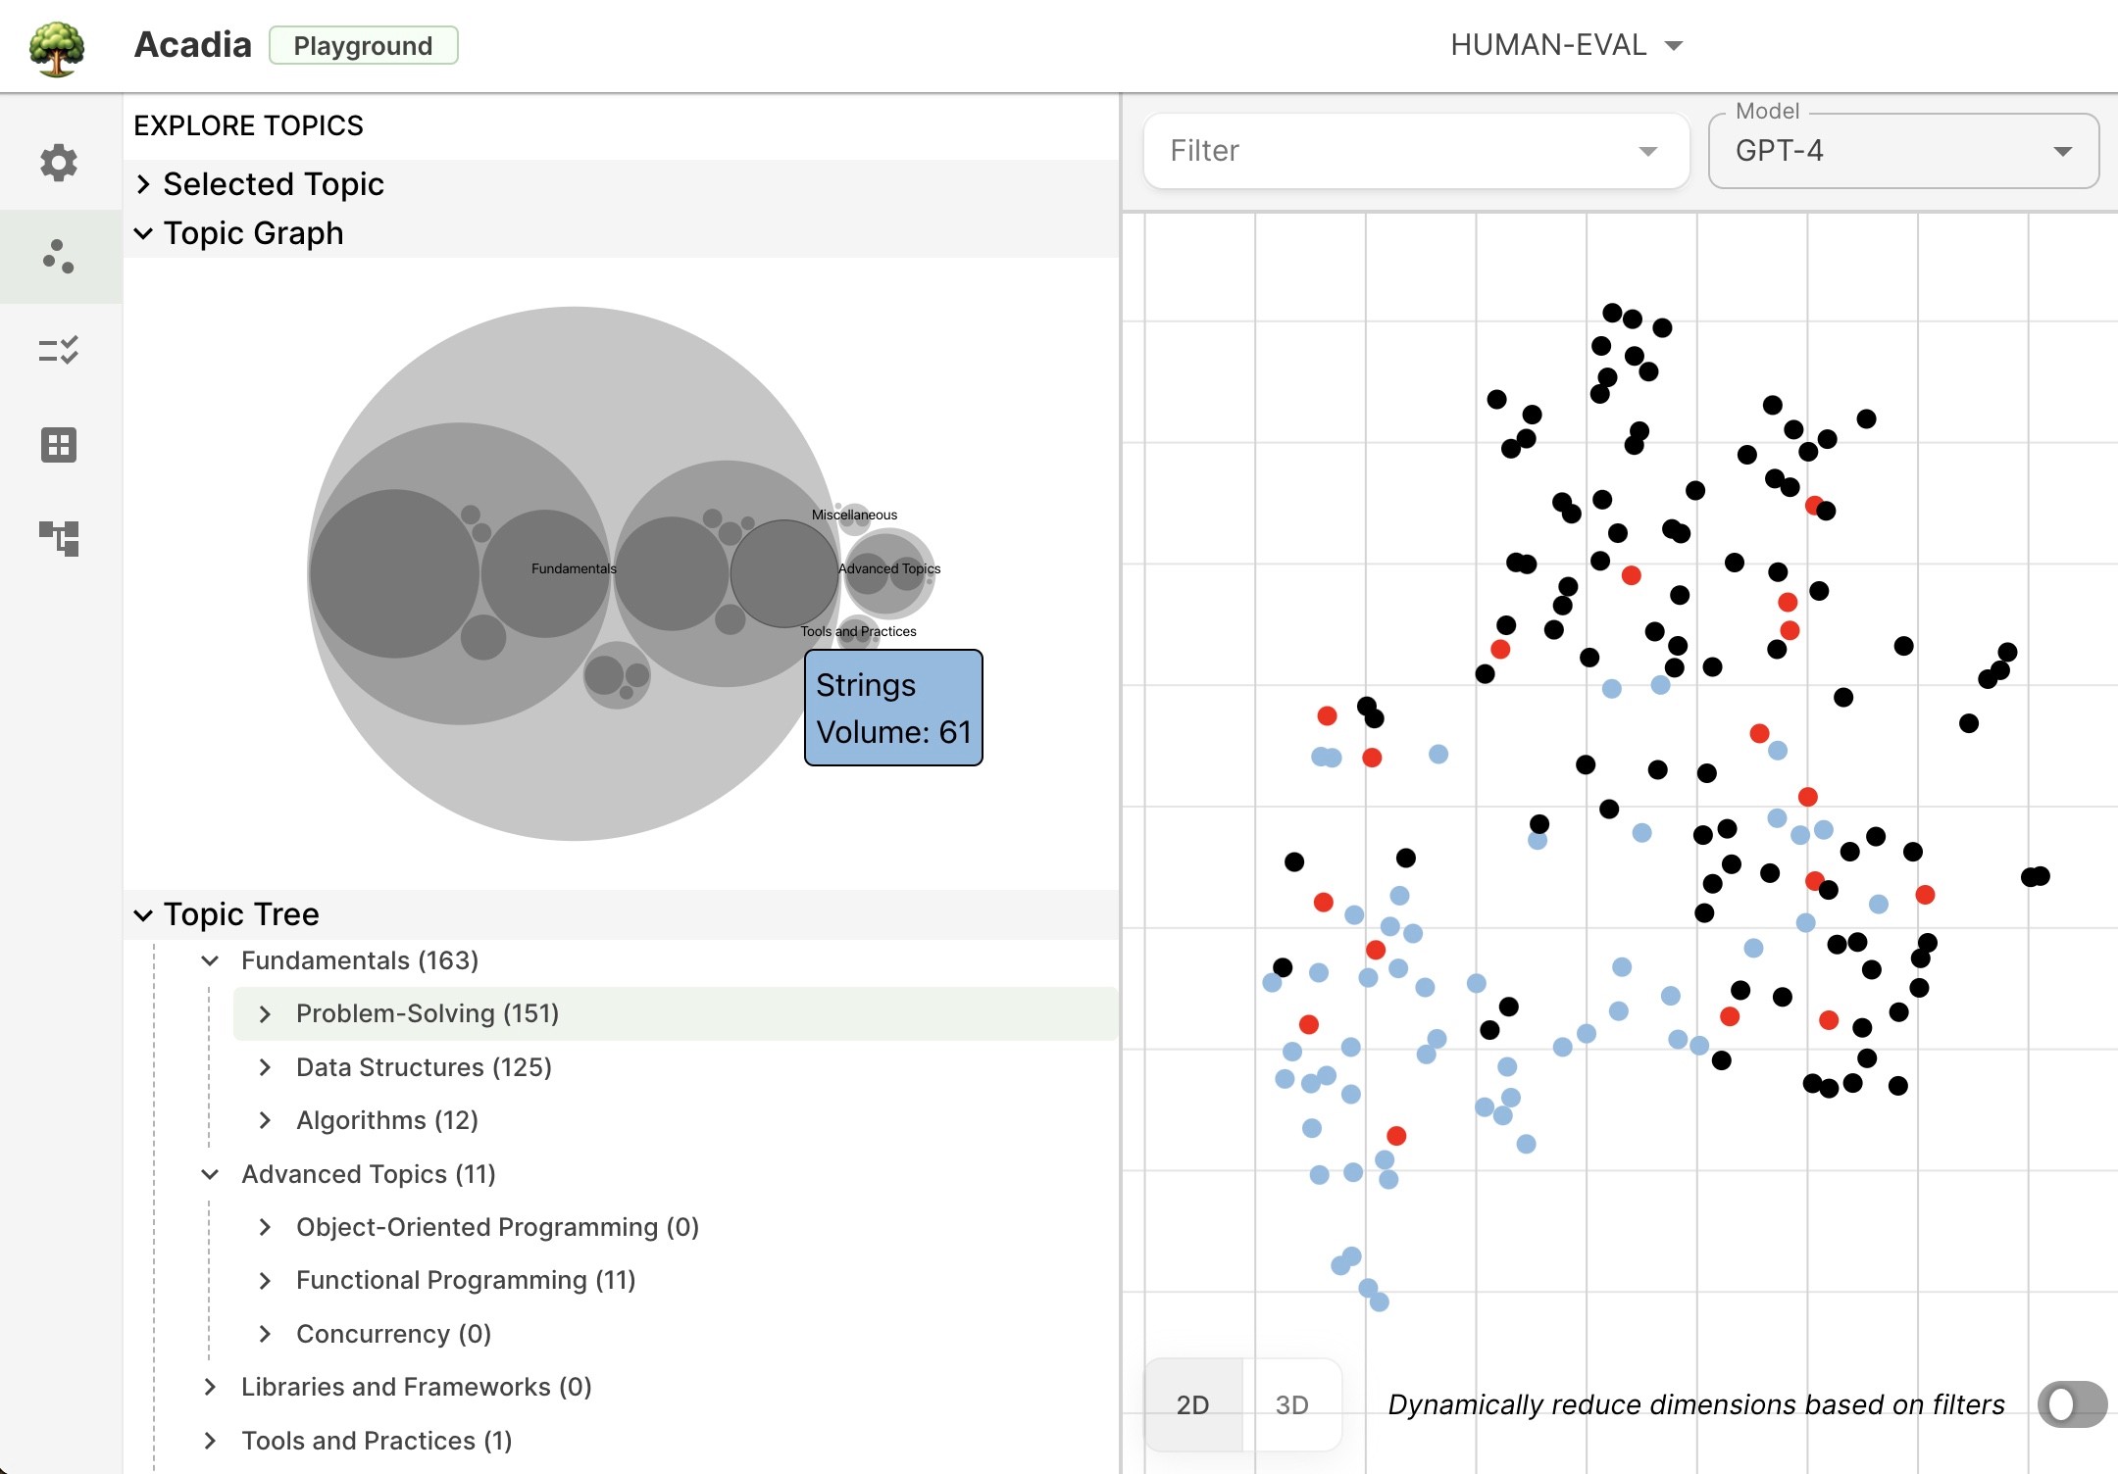Switch the plot to 3D view
Image resolution: width=2118 pixels, height=1474 pixels.
(1291, 1404)
